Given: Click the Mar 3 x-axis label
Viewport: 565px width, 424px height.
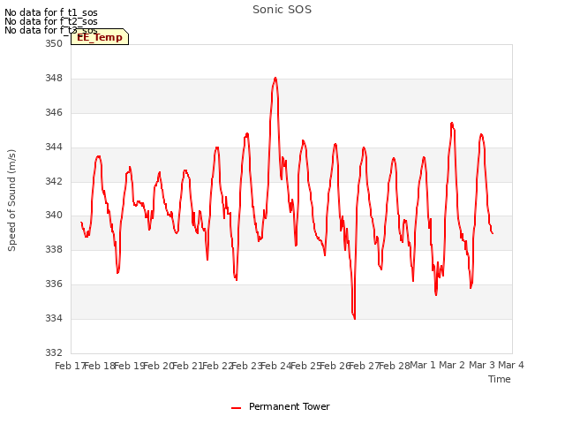Looking at the screenshot, I should click(x=482, y=365).
